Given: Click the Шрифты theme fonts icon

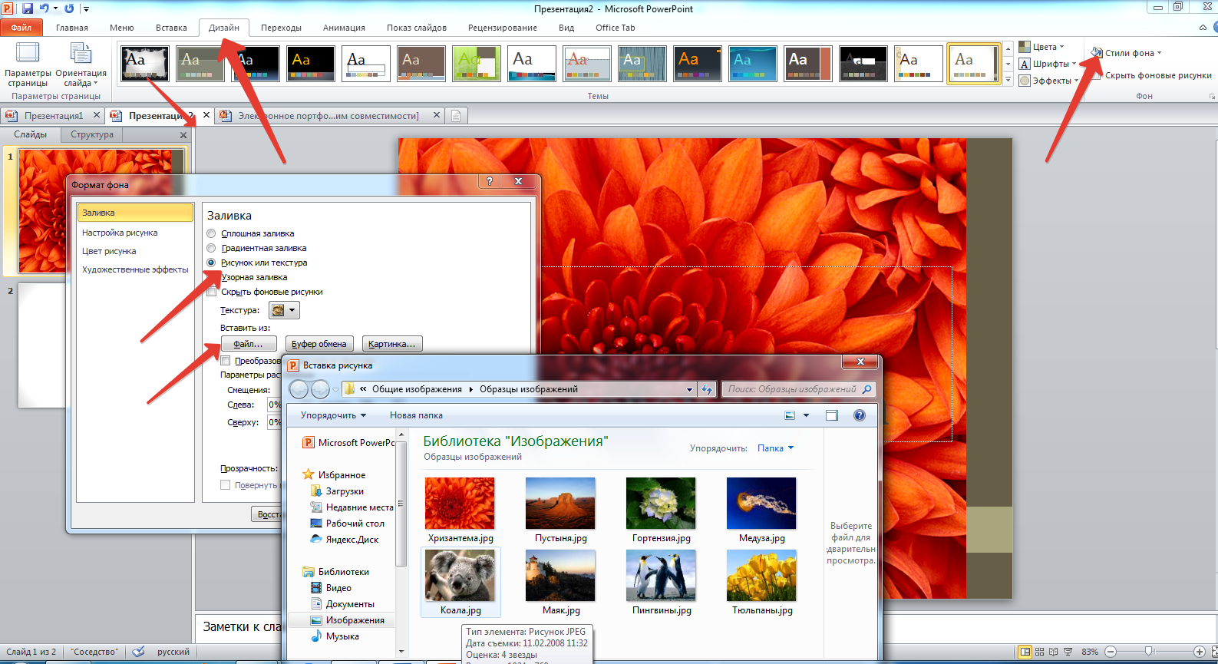Looking at the screenshot, I should [1025, 64].
